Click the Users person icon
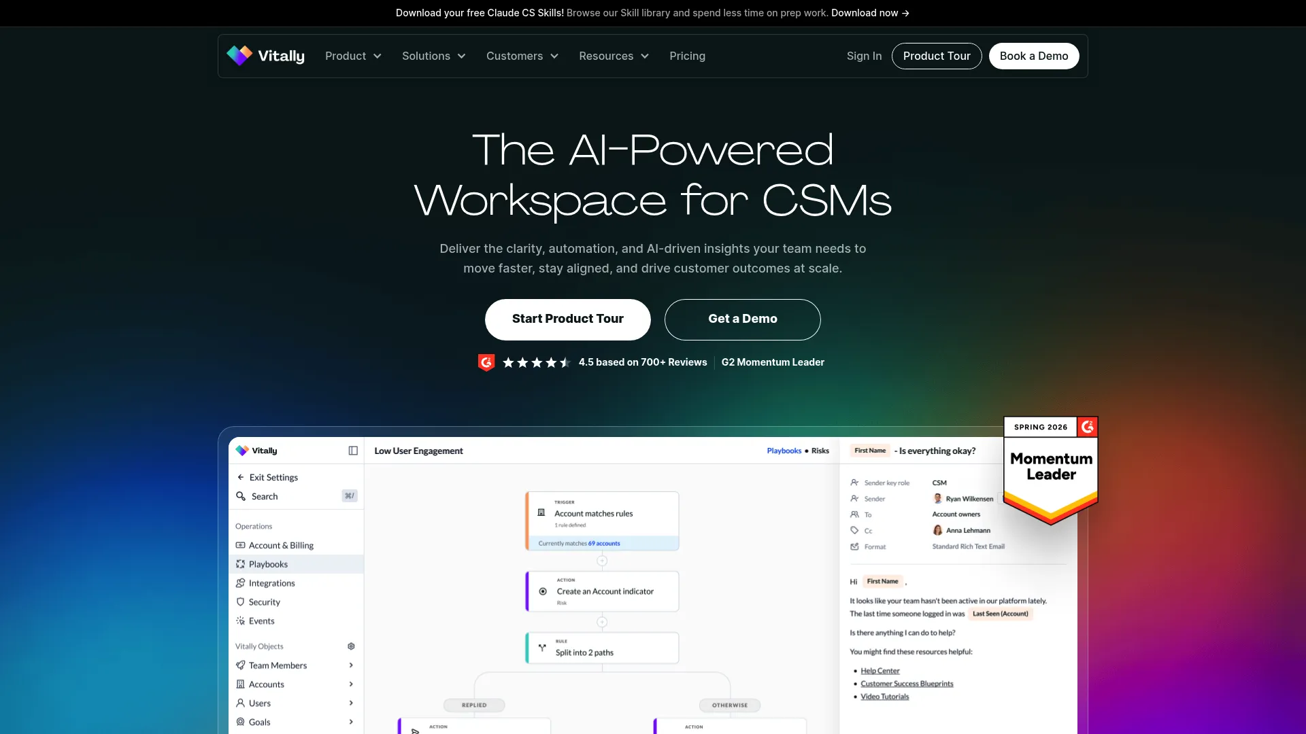This screenshot has height=734, width=1306. [x=240, y=703]
